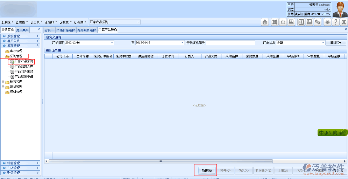Expand the 系统管理 sidebar section

point(38,36)
